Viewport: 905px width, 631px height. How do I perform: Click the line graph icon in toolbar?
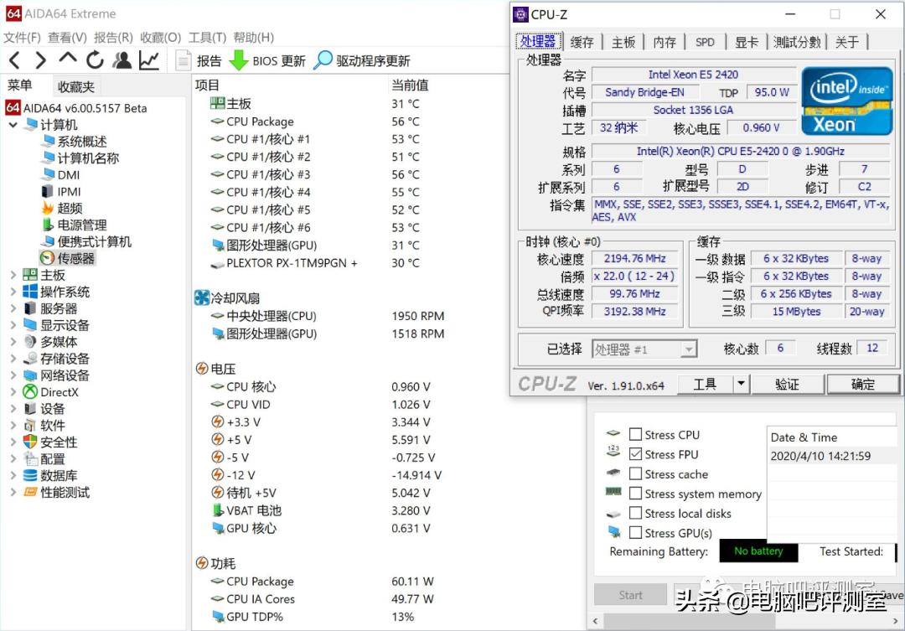(x=149, y=59)
